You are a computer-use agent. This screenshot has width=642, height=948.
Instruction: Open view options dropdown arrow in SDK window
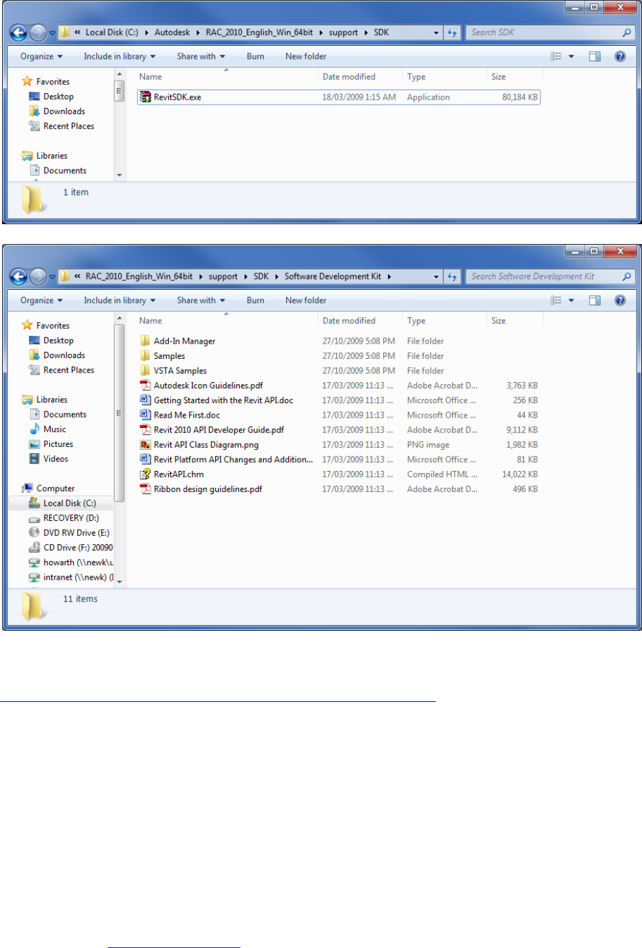[x=572, y=57]
